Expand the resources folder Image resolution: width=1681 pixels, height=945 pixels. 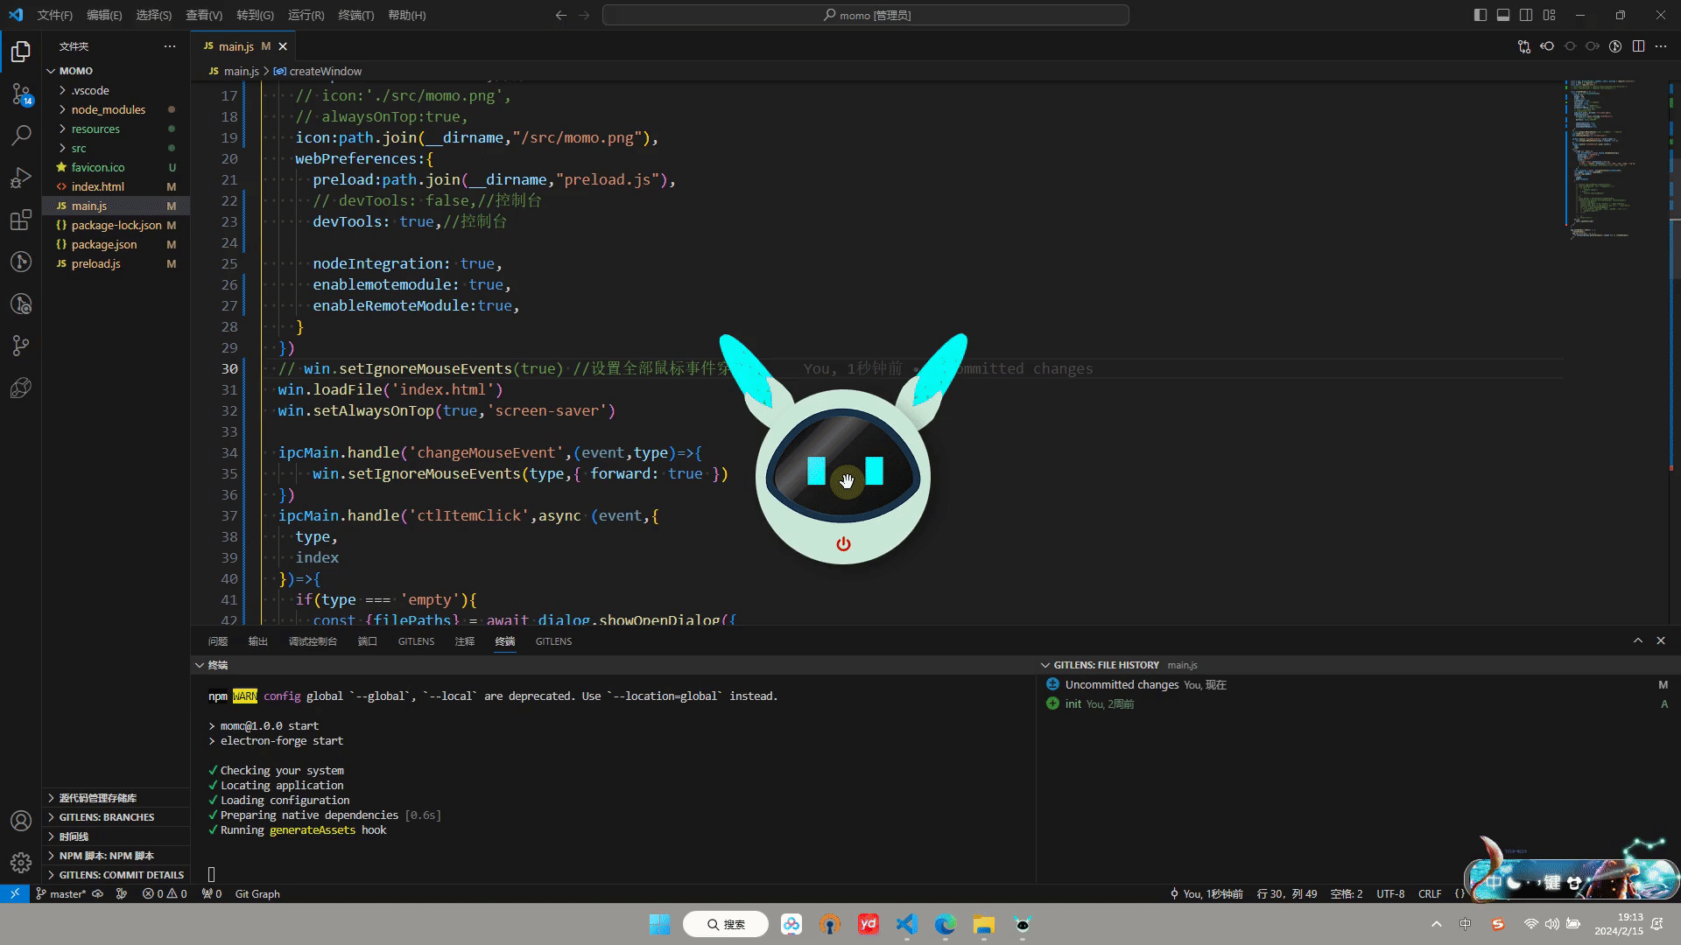[116, 129]
